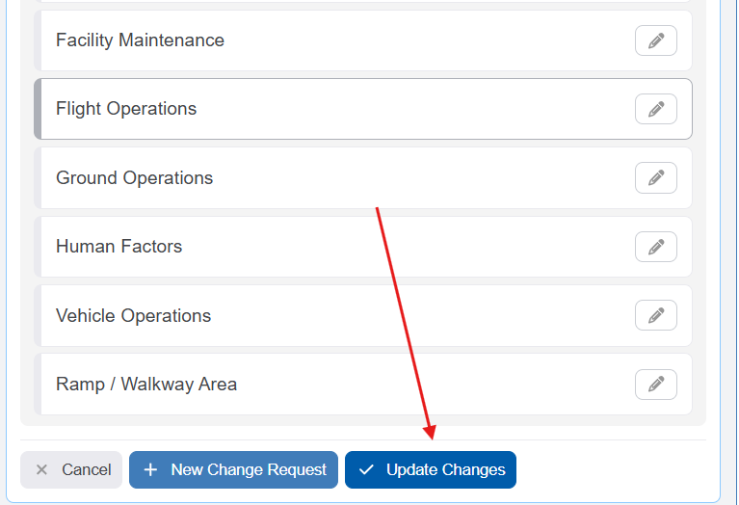The image size is (739, 505).
Task: Select the Ramp / Walkway Area row
Action: click(x=146, y=385)
